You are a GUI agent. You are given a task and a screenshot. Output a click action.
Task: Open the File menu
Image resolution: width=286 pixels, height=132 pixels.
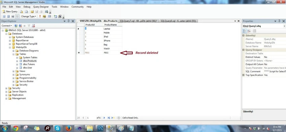click(x=4, y=7)
